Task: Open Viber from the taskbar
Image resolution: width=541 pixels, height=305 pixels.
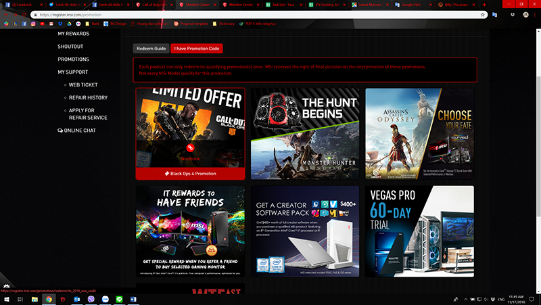Action: [x=91, y=299]
